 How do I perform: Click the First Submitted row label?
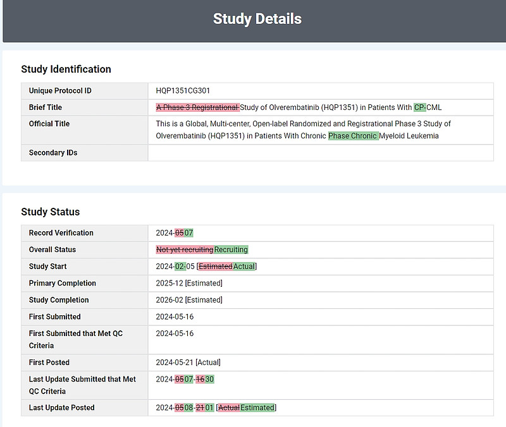tap(55, 317)
